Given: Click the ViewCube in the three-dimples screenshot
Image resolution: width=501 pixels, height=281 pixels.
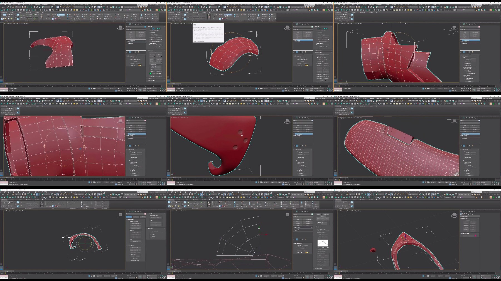Looking at the screenshot, I should pyautogui.click(x=287, y=121).
